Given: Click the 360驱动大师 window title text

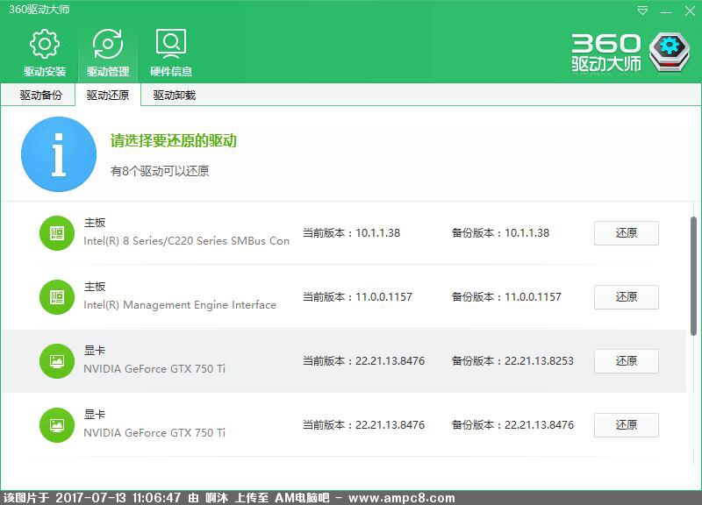Looking at the screenshot, I should coord(39,10).
